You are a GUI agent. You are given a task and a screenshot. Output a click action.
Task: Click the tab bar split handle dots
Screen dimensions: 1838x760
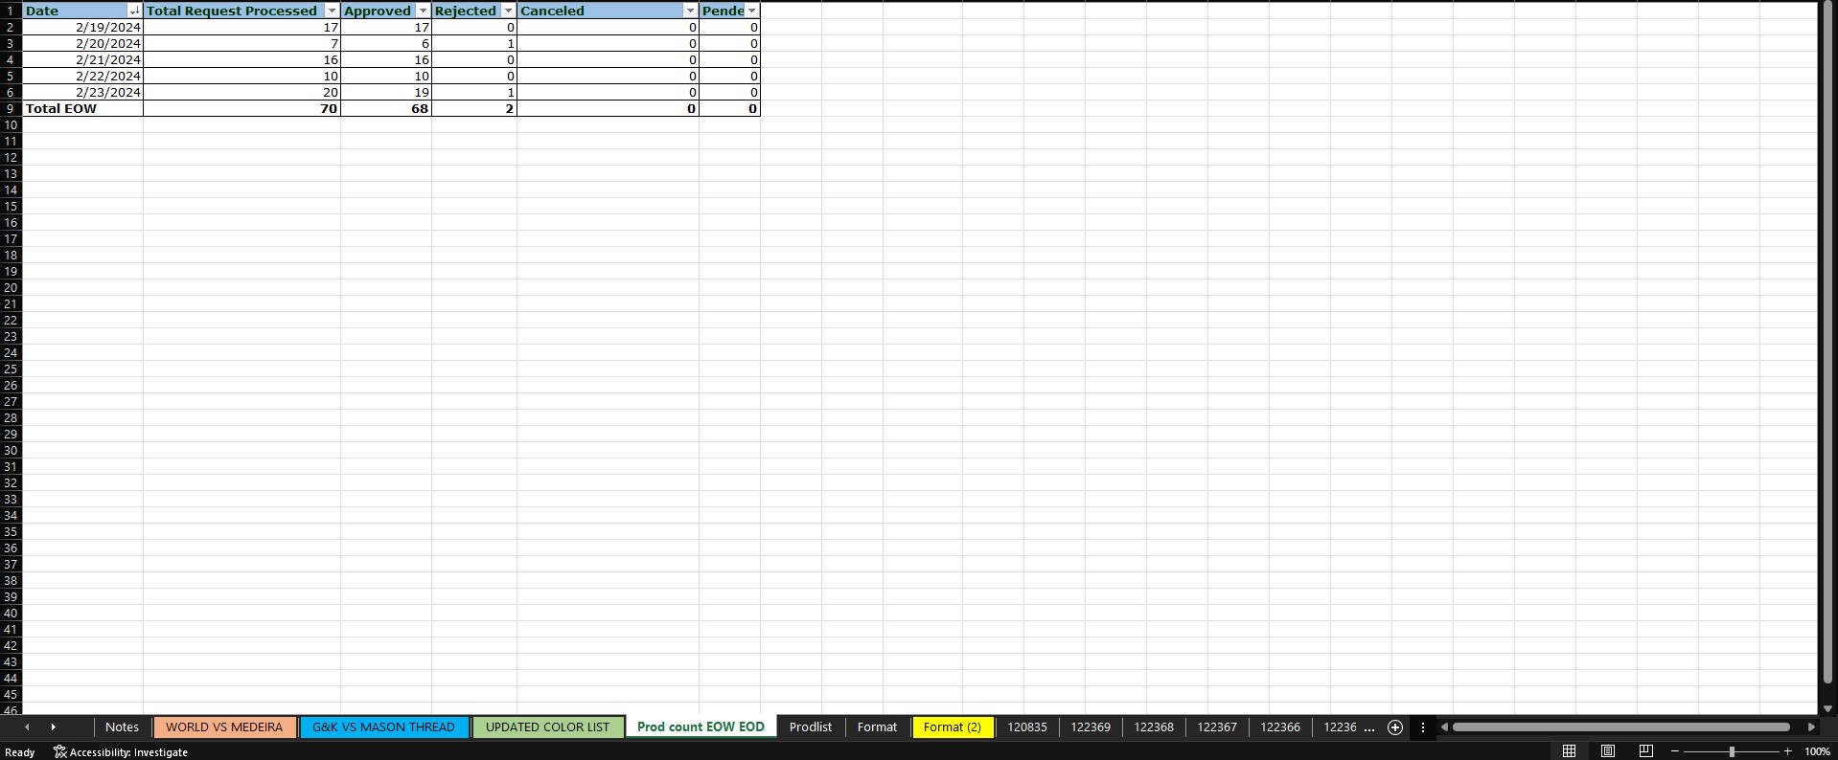[1423, 727]
